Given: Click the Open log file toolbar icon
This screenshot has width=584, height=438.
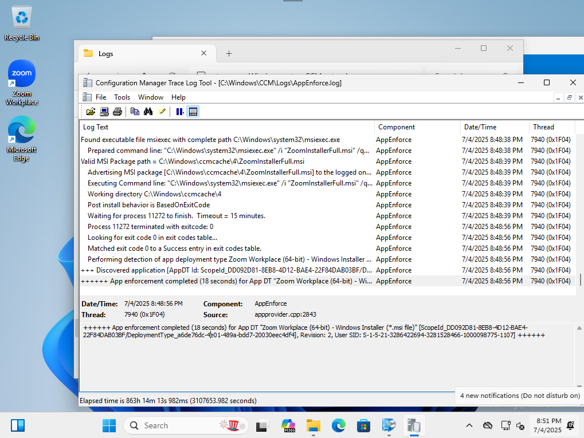Looking at the screenshot, I should click(91, 112).
